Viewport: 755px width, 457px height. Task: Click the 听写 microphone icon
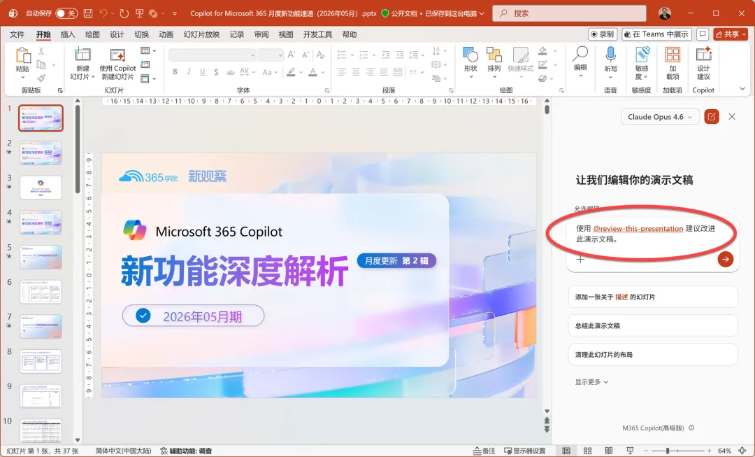coord(610,54)
